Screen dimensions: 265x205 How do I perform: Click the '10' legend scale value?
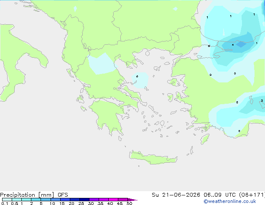(52, 203)
